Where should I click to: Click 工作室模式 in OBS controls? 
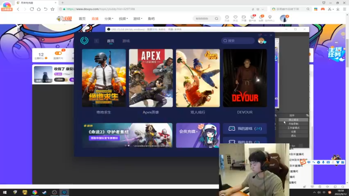pyautogui.click(x=293, y=128)
